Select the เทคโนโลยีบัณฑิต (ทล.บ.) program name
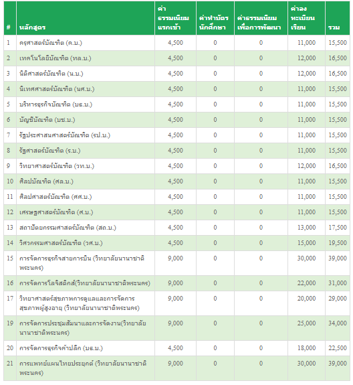Viewport: 353px width, 385px height. (x=55, y=58)
